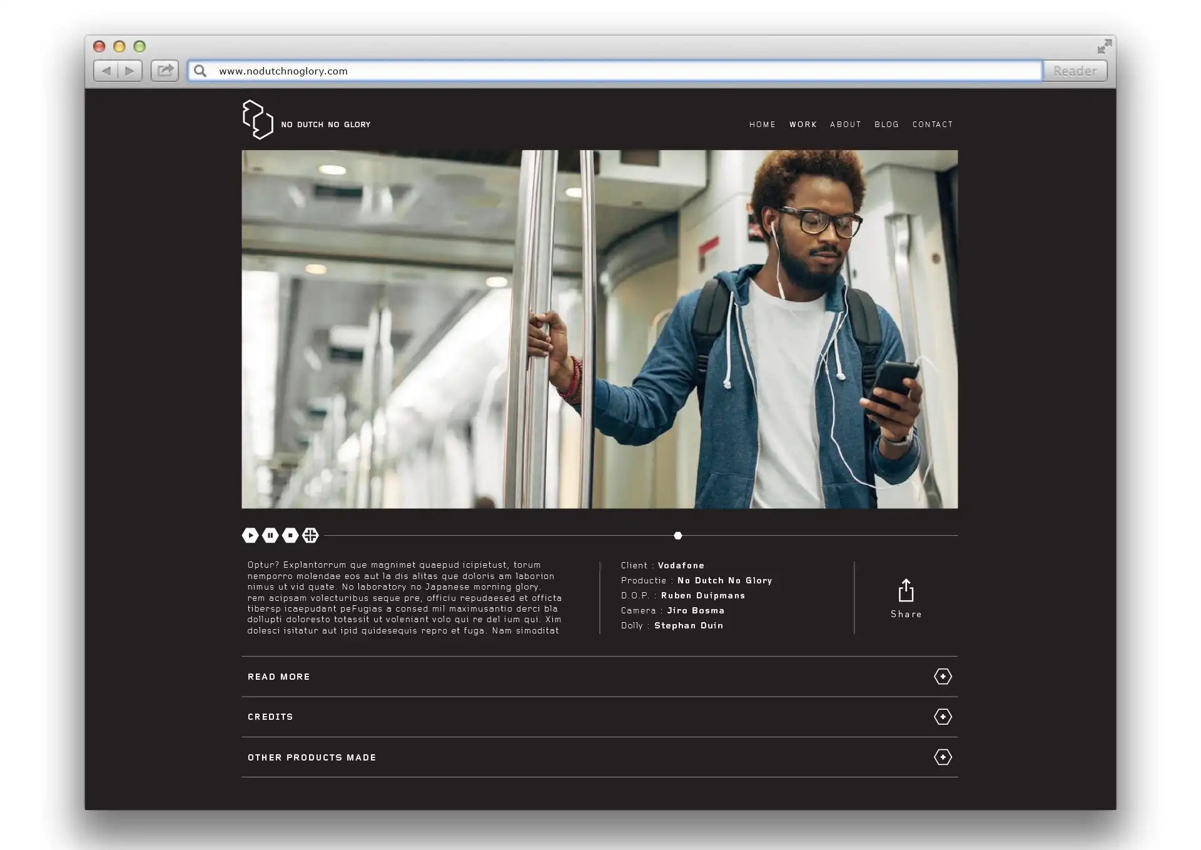The width and height of the screenshot is (1201, 850).
Task: Click the No Dutch No Glory logo
Action: 258,120
